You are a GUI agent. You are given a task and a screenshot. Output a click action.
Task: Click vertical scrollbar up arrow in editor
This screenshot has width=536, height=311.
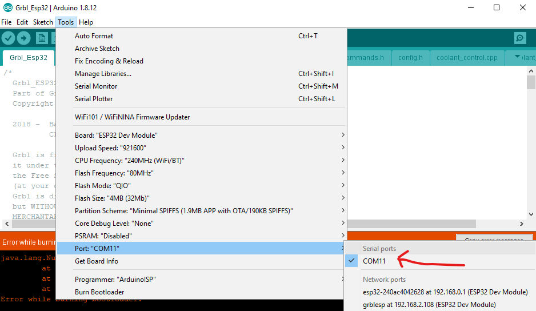coord(531,71)
